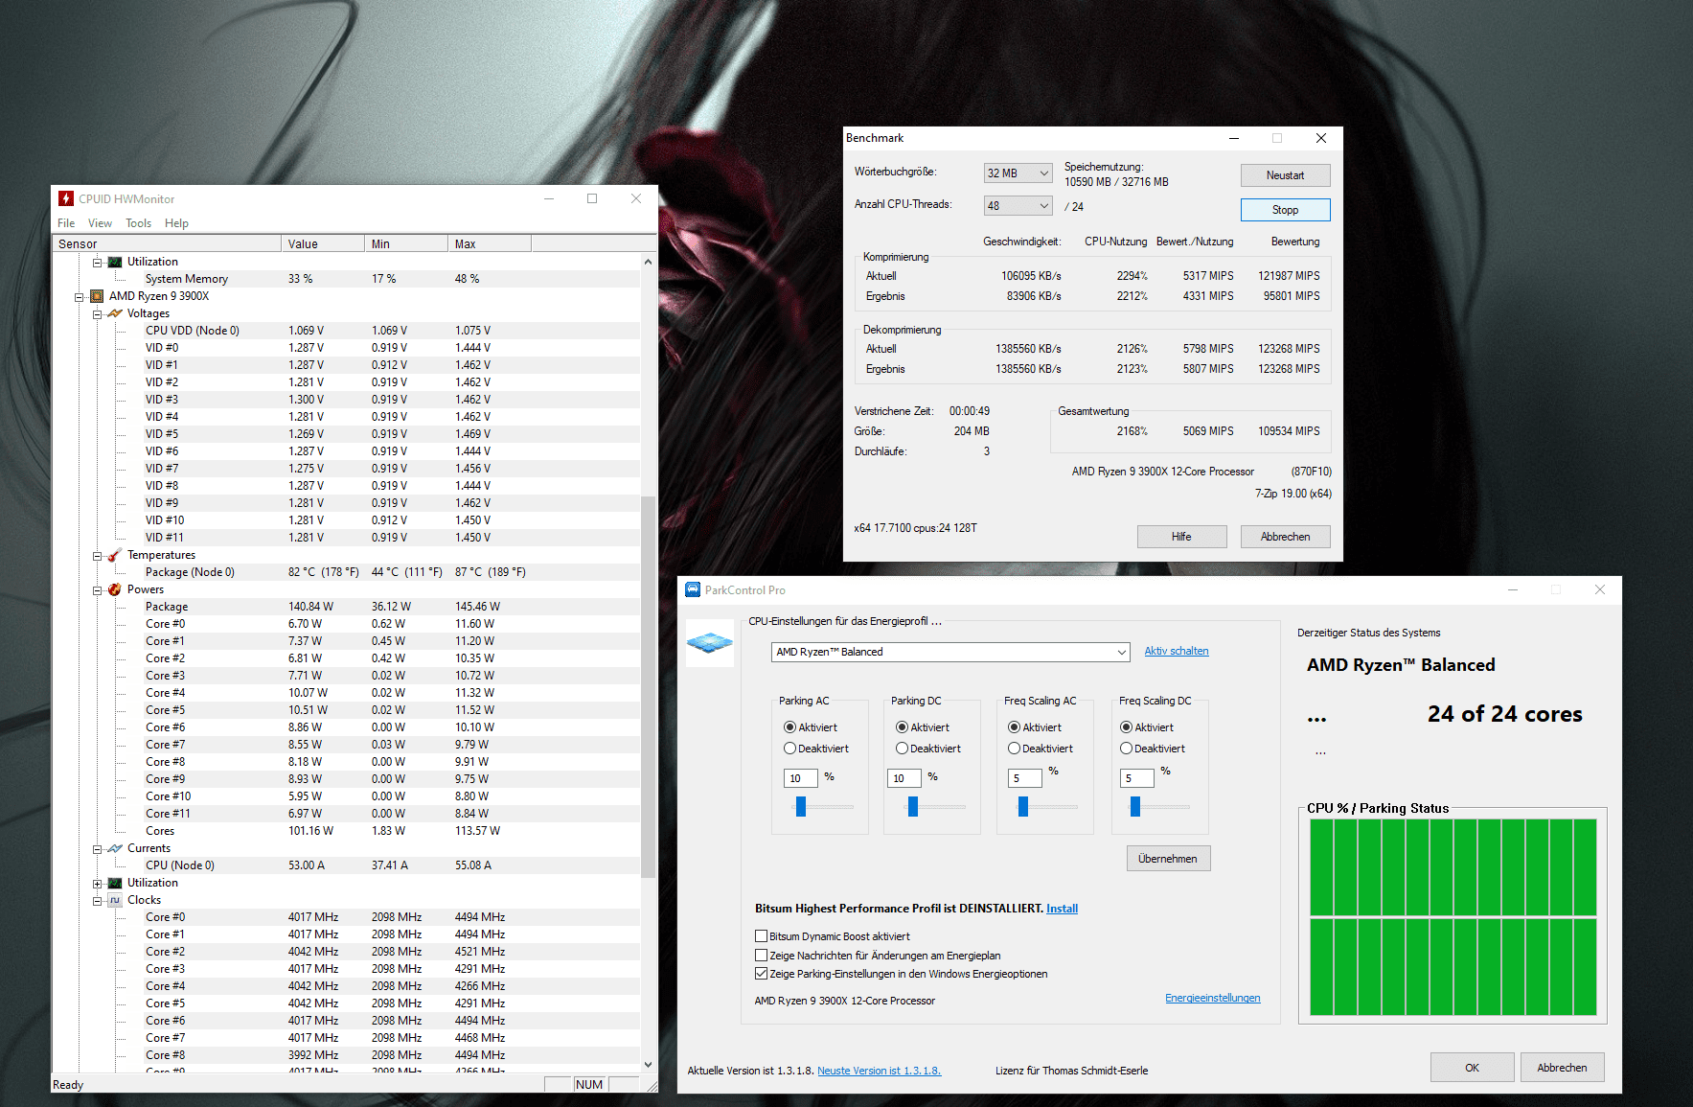The image size is (1693, 1107).
Task: Open the Anzahl CPU-Threads dropdown
Action: click(x=1018, y=206)
